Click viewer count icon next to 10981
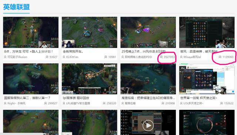 coord(106,57)
